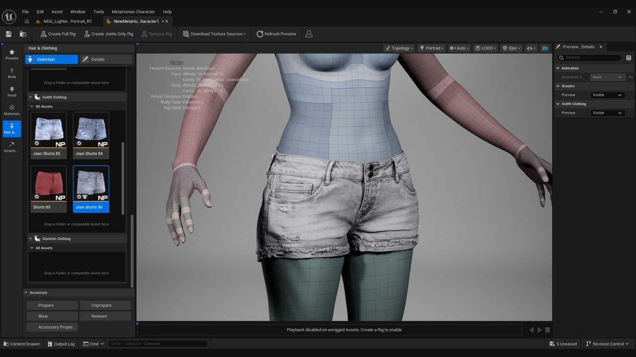Open the Portrait lighting dropdown
636x357 pixels.
tap(432, 48)
